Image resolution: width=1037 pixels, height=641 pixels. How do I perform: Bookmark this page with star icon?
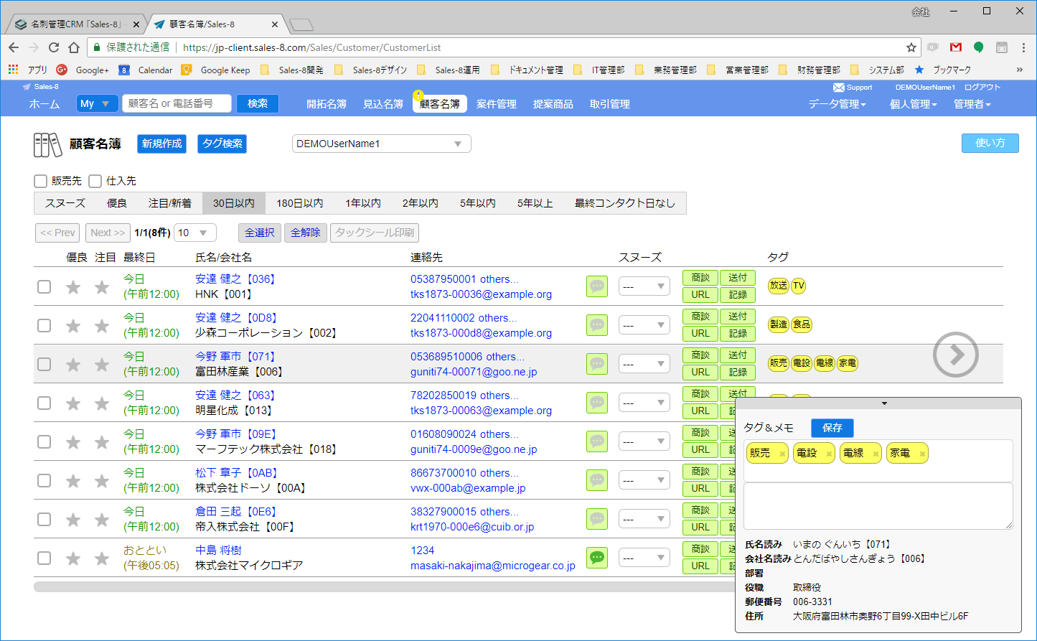click(x=911, y=47)
